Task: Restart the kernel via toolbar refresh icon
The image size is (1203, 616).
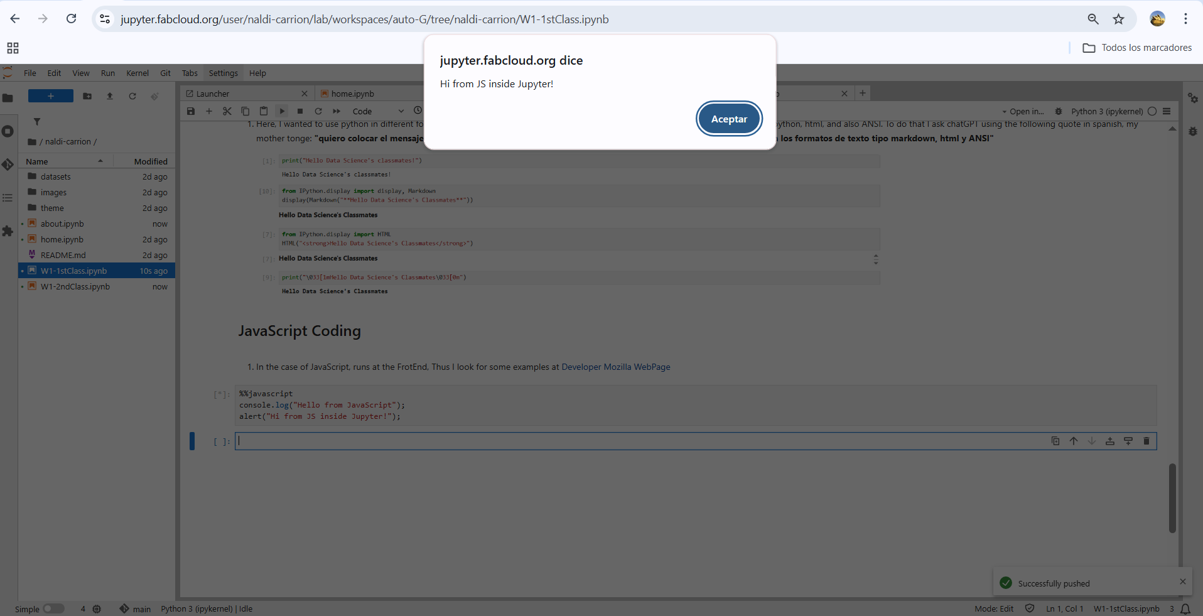Action: 318,111
